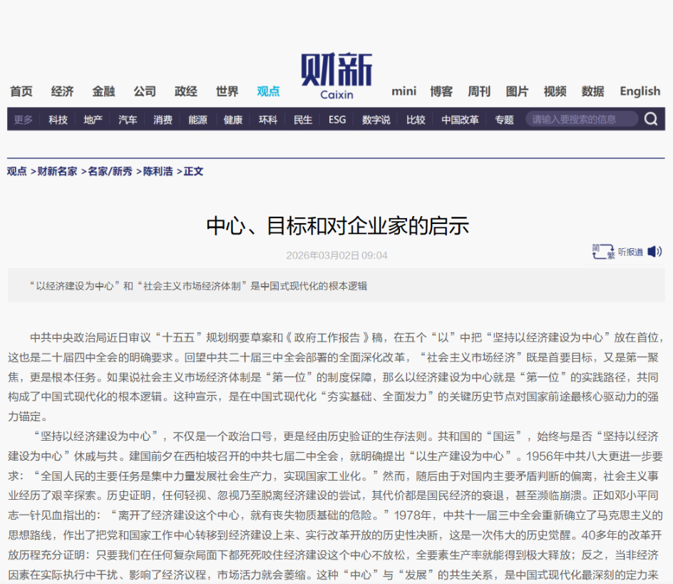Open the 首页 home menu item
Screen dimensions: 673x584
pyautogui.click(x=21, y=91)
